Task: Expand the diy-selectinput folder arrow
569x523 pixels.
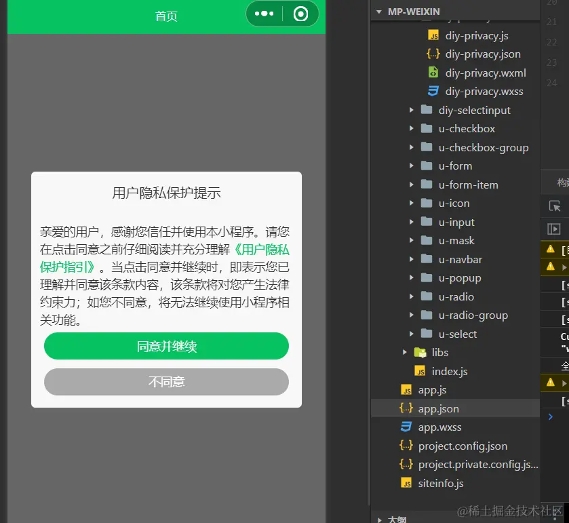Action: pyautogui.click(x=411, y=110)
